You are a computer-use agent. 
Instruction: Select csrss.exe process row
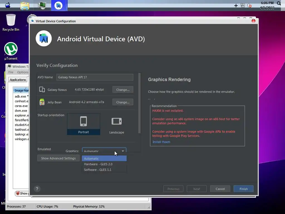click(x=21, y=106)
